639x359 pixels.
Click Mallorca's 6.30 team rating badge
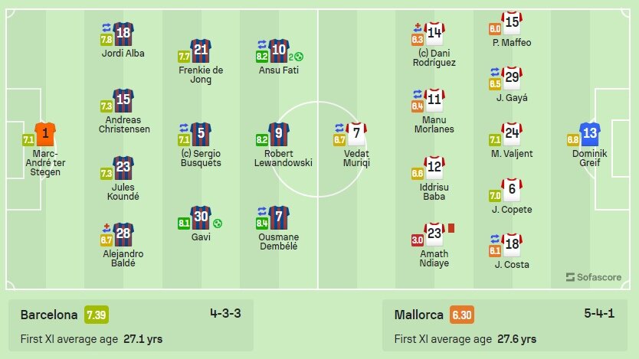tap(462, 315)
